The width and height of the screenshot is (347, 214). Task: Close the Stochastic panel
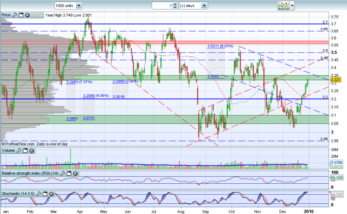click(51, 194)
